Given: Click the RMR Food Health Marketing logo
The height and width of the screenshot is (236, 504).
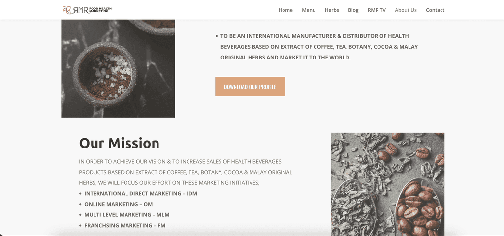Looking at the screenshot, I should (87, 10).
